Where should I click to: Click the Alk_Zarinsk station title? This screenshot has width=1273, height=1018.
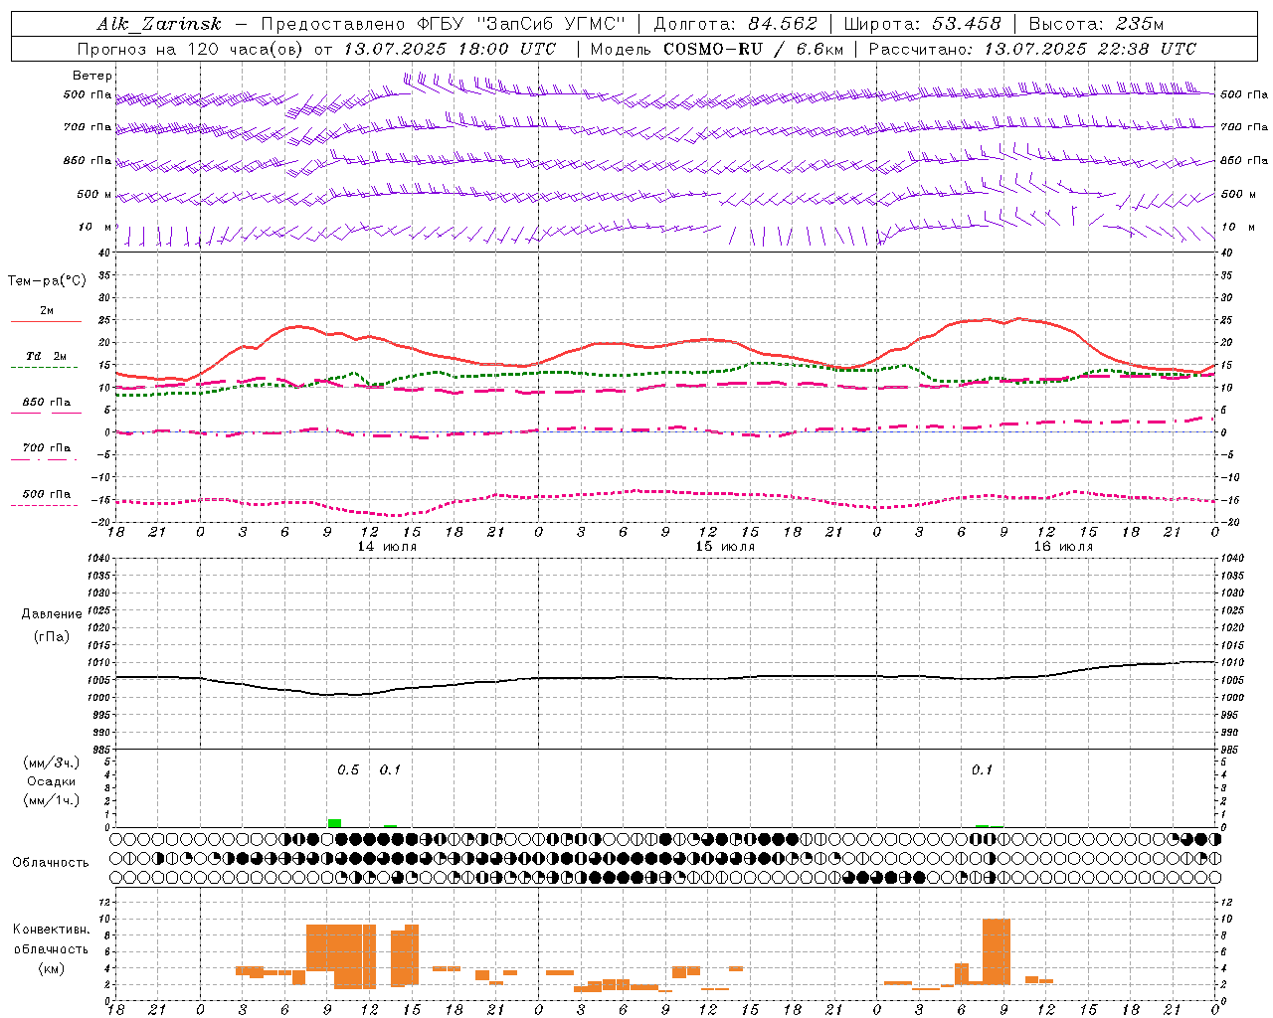pyautogui.click(x=159, y=25)
